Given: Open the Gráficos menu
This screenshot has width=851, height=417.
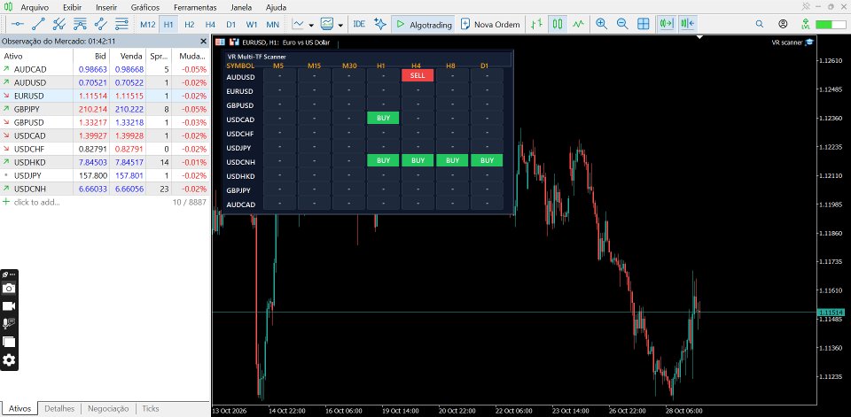Looking at the screenshot, I should coord(145,8).
